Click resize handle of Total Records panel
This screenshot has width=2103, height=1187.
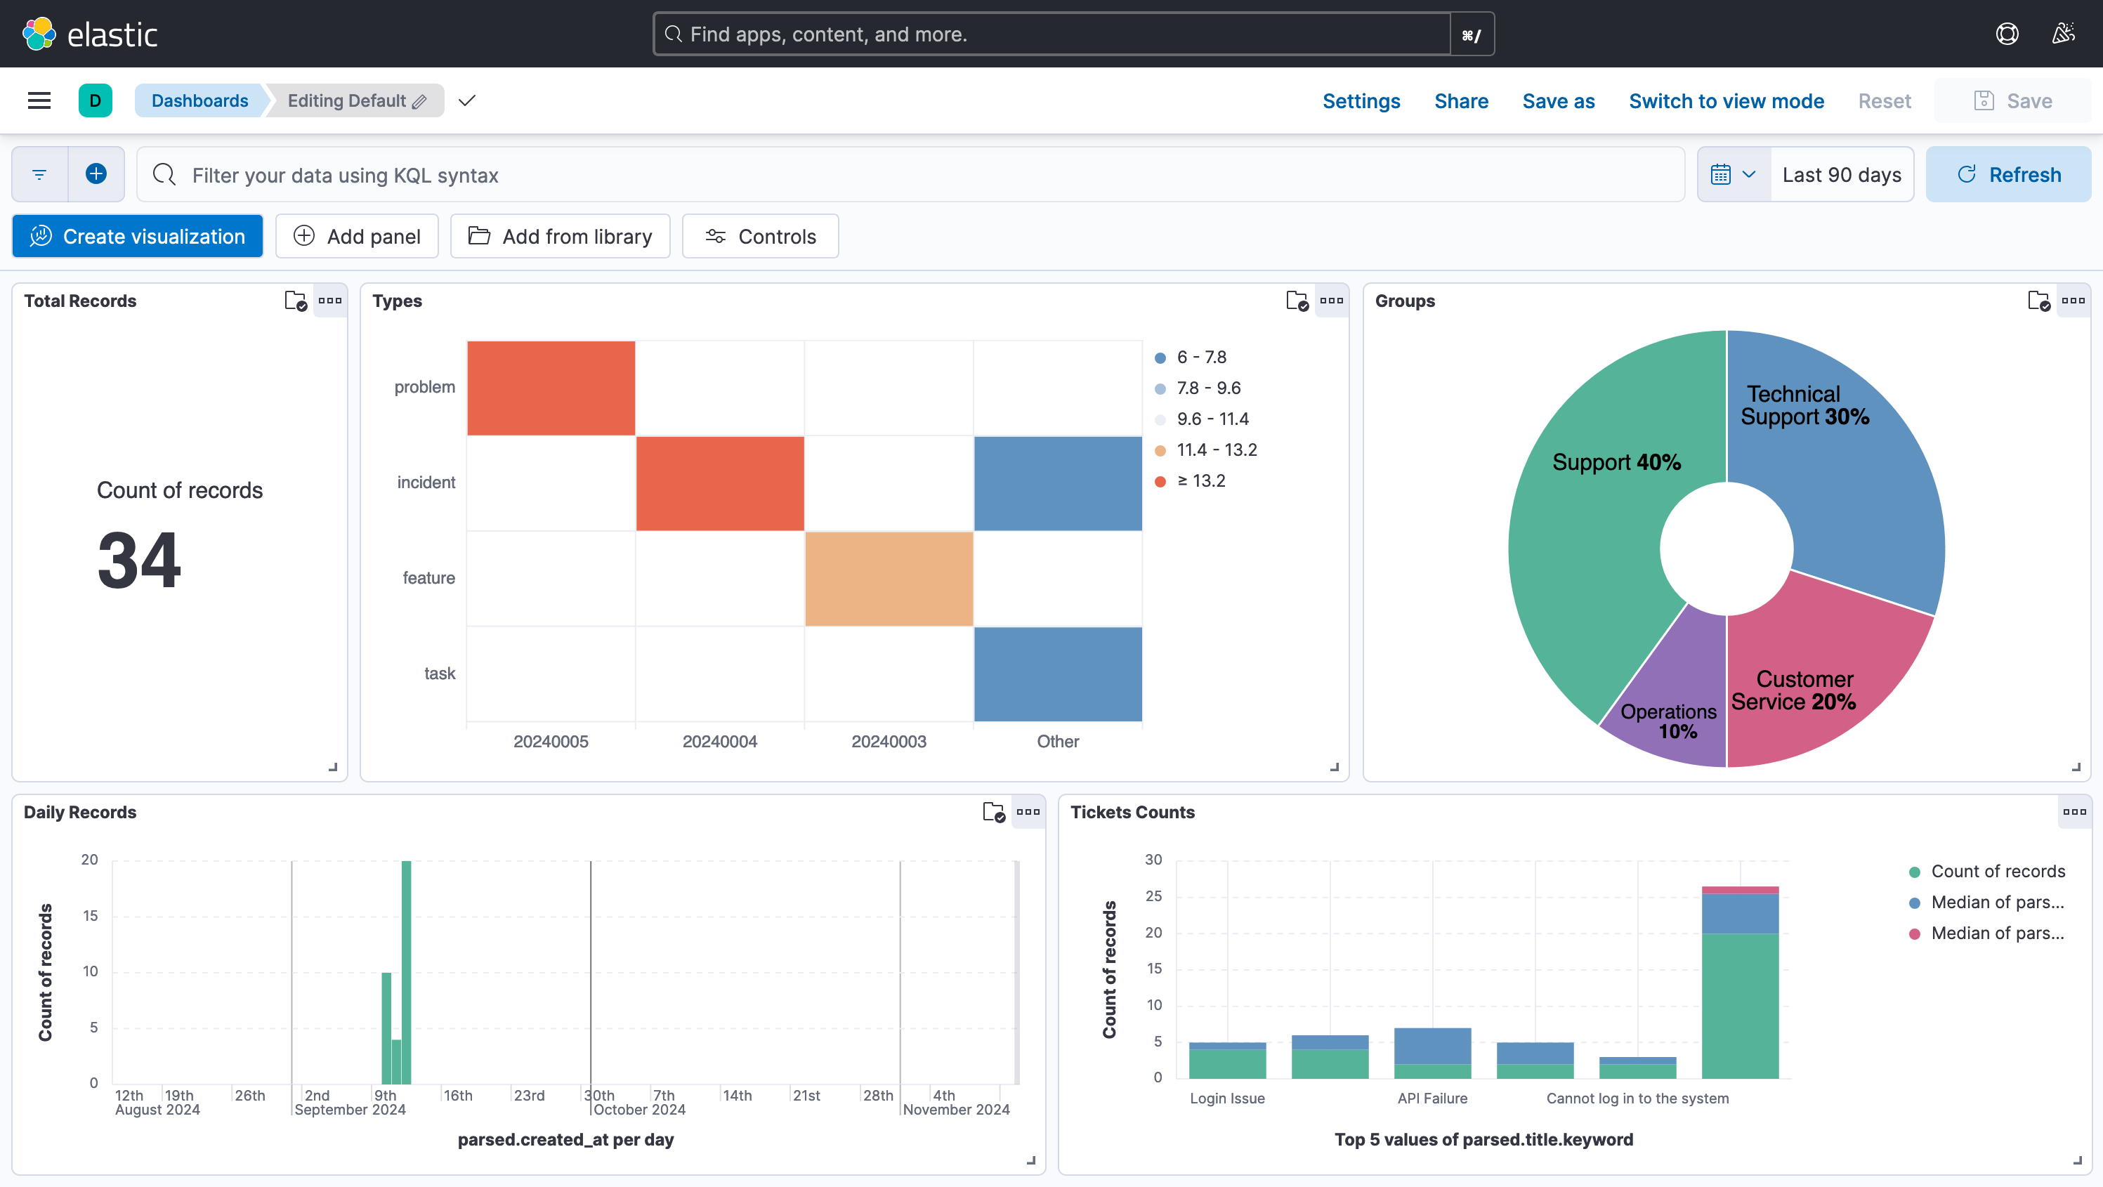333,768
